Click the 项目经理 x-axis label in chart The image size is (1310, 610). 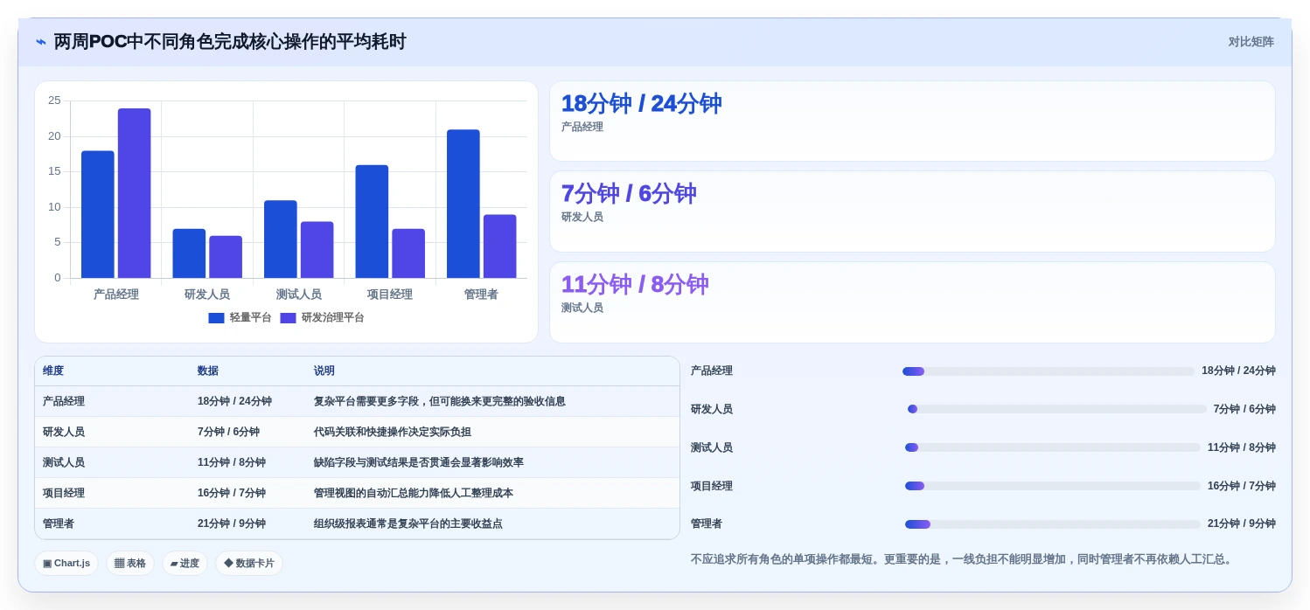coord(390,295)
